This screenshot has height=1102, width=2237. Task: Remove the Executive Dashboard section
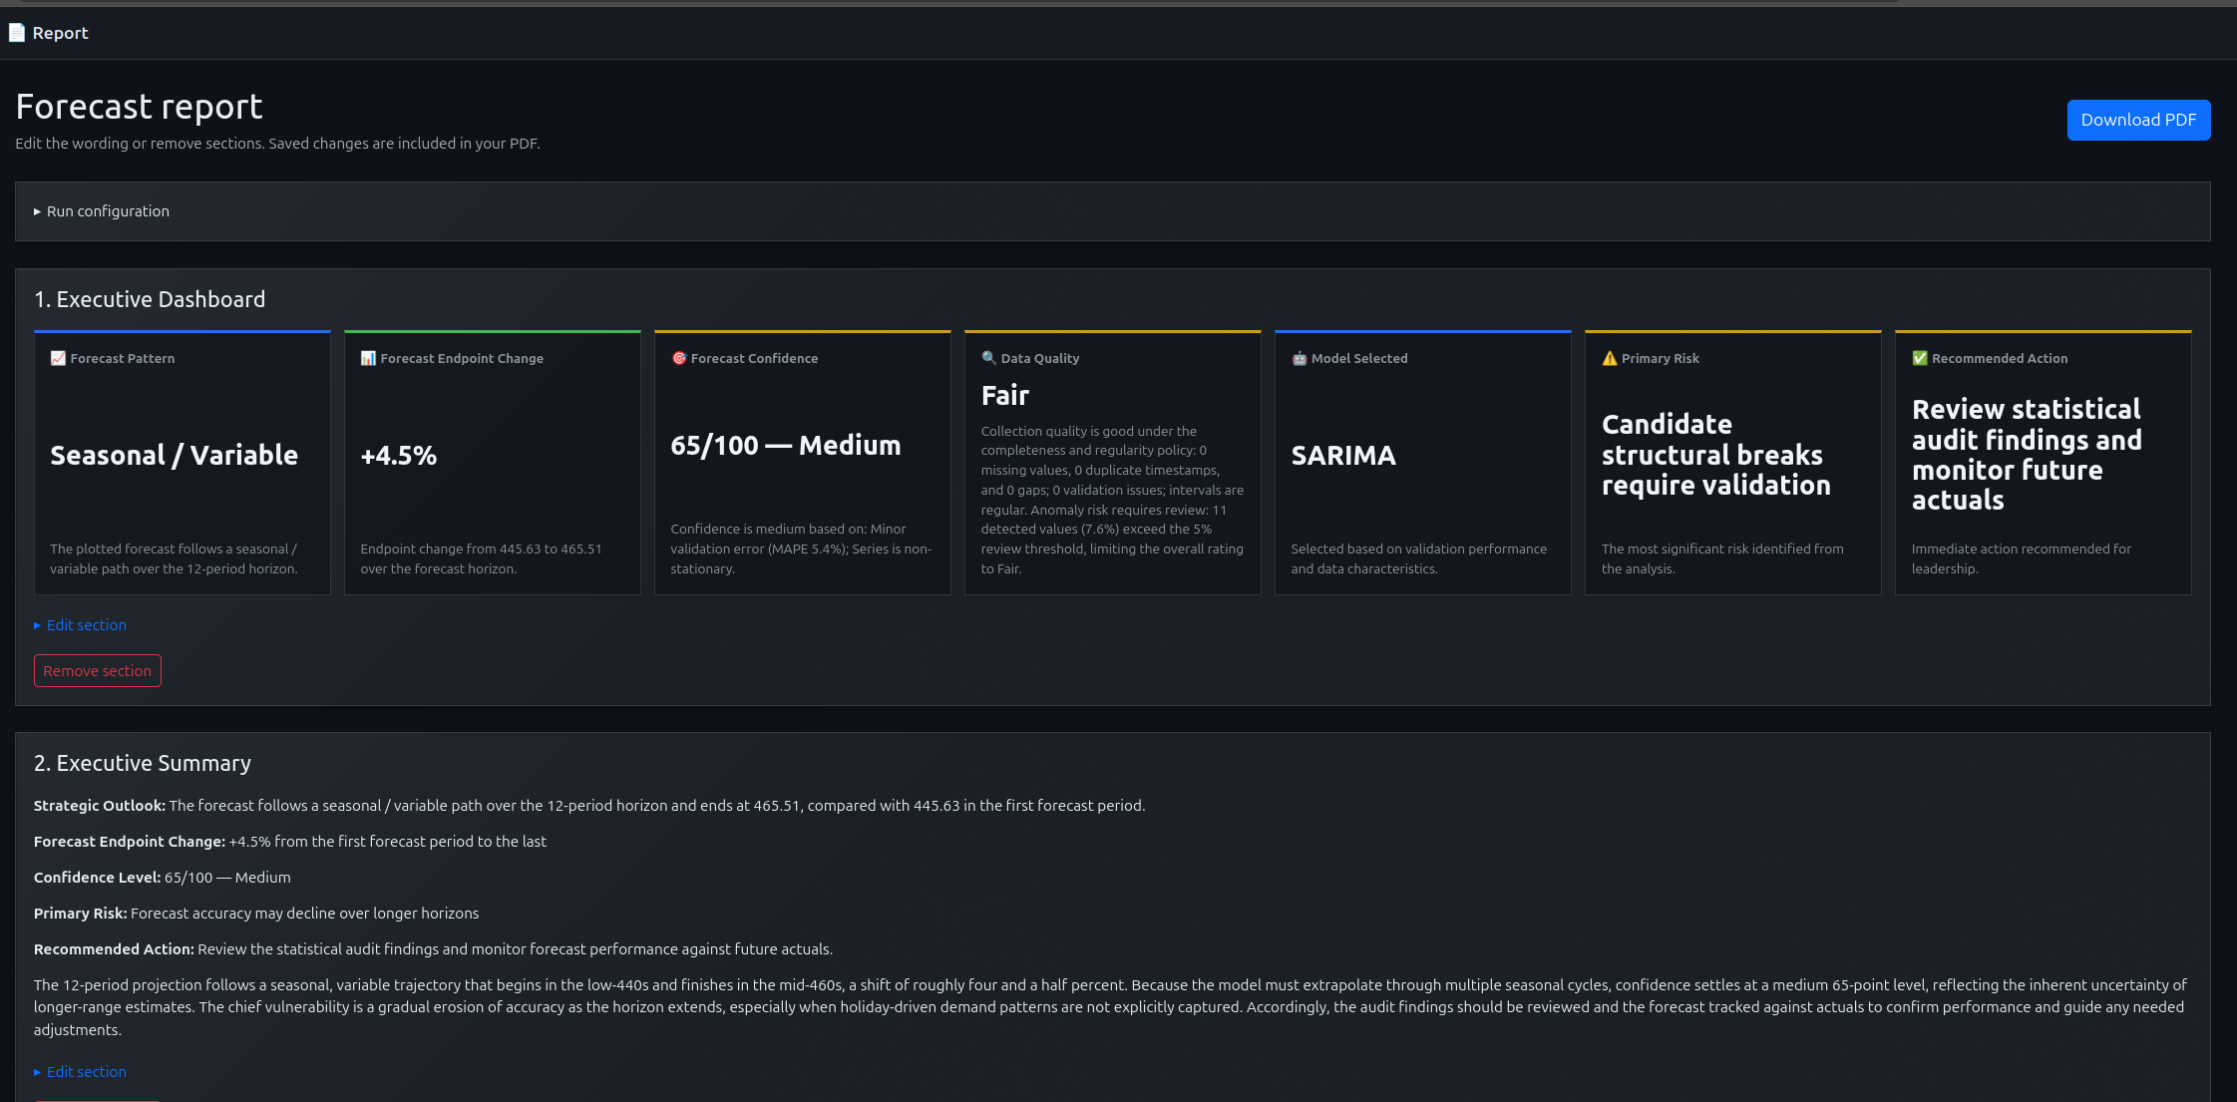[98, 671]
